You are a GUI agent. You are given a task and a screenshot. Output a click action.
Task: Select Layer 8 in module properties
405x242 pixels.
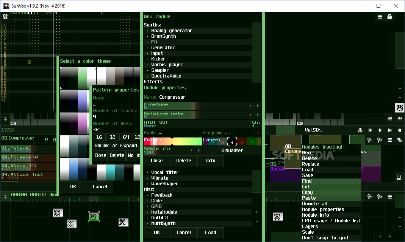click(x=222, y=142)
